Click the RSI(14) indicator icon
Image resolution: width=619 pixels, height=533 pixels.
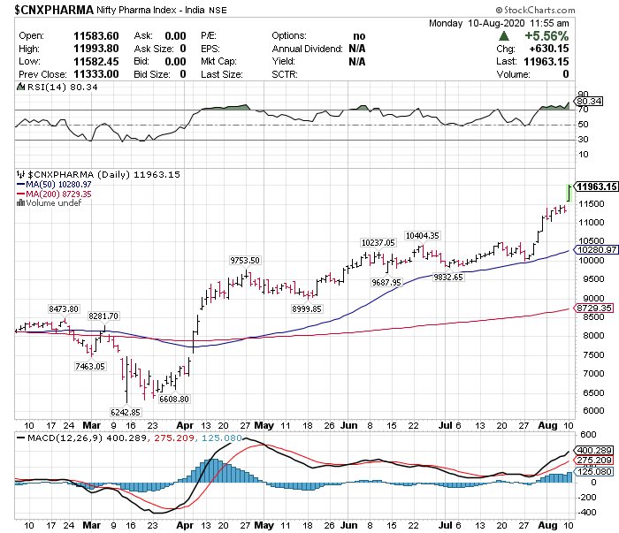pos(20,87)
